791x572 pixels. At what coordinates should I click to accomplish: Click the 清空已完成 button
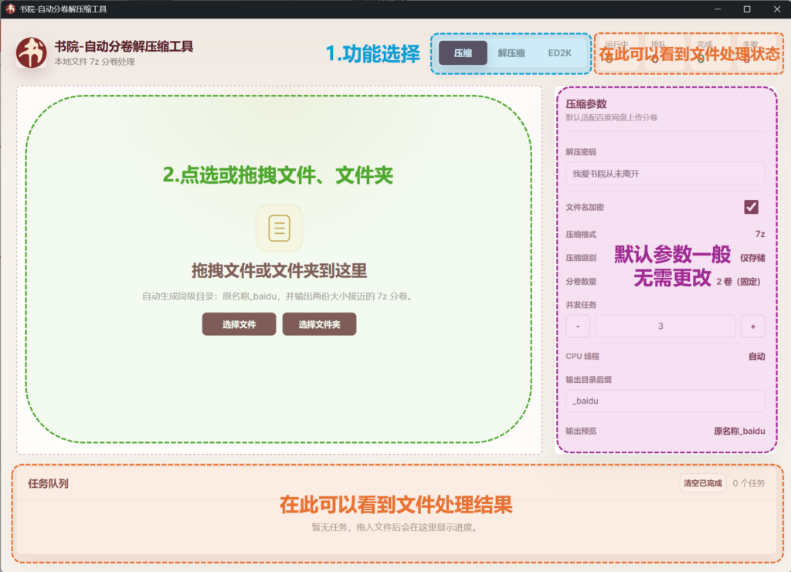(703, 483)
